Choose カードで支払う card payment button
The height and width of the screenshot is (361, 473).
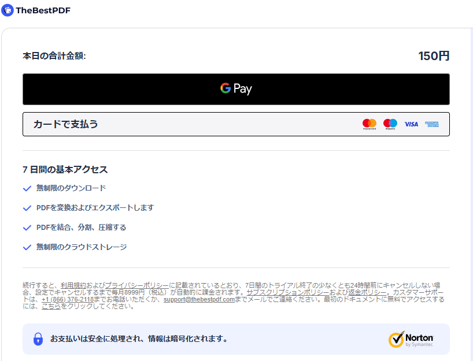(236, 124)
